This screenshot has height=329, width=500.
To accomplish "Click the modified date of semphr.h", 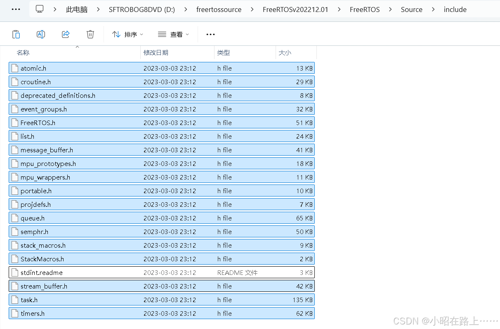I will tap(170, 232).
